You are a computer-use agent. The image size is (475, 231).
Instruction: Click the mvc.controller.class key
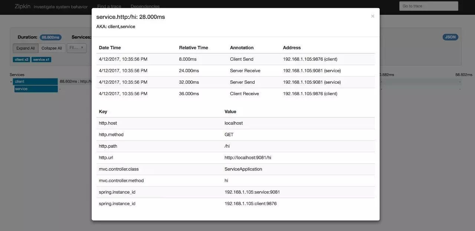point(119,169)
